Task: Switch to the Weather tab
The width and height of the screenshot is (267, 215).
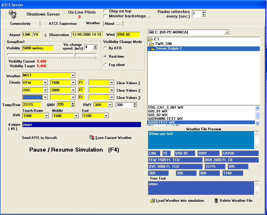Action: coord(93,23)
